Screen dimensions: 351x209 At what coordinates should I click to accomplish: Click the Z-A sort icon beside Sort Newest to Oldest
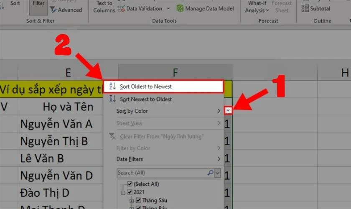coord(112,99)
